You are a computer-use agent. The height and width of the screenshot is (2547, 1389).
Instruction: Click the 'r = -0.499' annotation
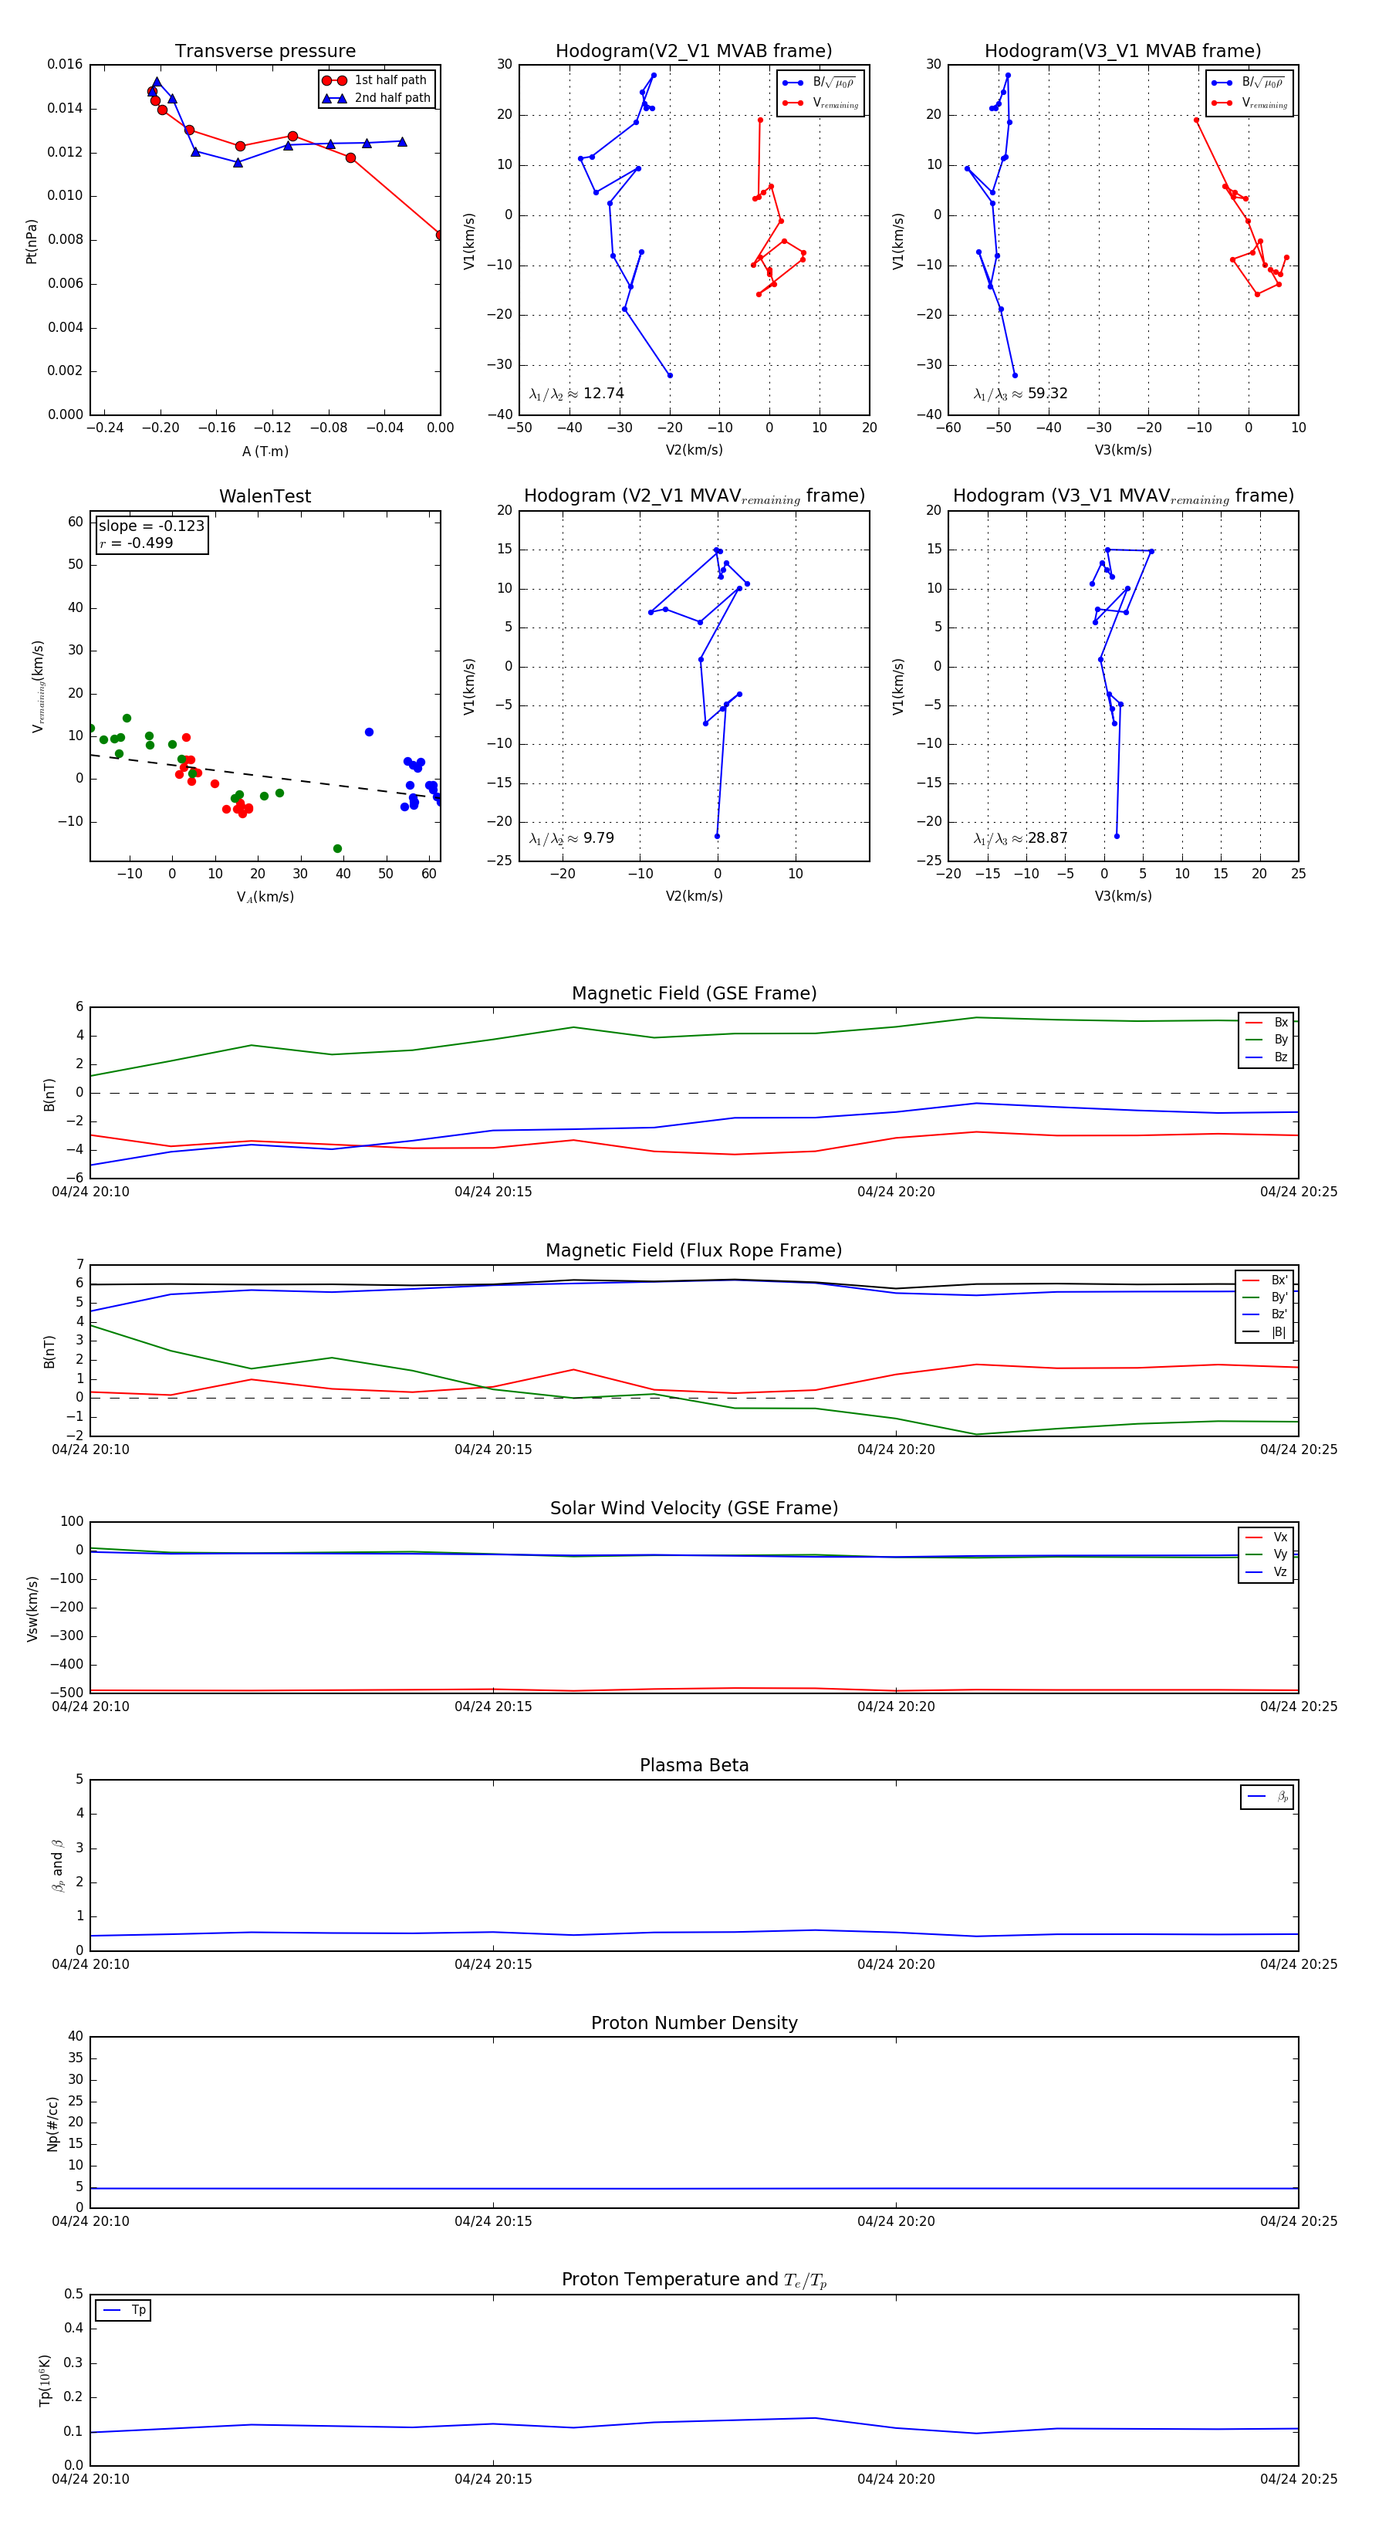(x=137, y=543)
